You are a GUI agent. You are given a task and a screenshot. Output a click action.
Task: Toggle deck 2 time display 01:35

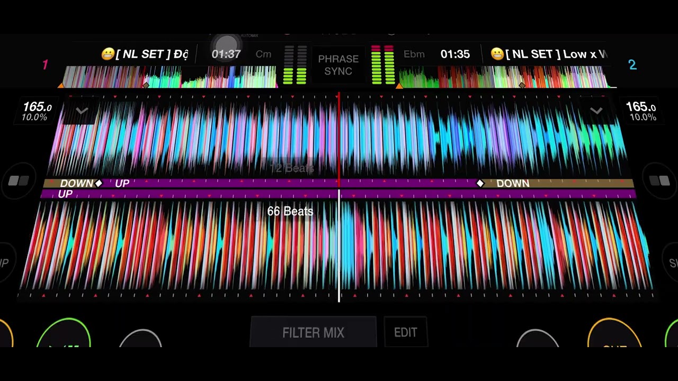pos(455,54)
